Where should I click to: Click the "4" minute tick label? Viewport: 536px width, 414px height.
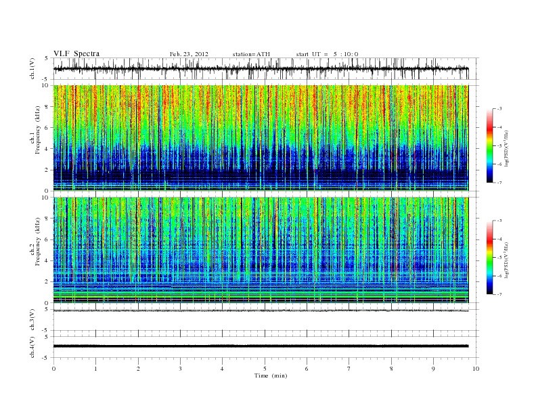click(222, 369)
